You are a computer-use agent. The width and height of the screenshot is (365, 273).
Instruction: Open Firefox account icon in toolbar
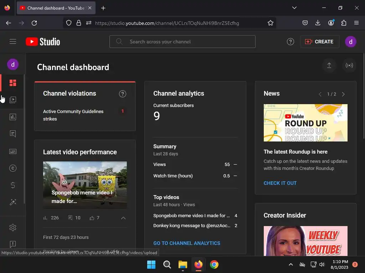click(331, 23)
